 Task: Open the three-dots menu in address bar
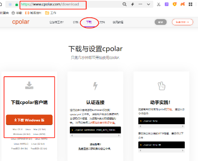141,4
